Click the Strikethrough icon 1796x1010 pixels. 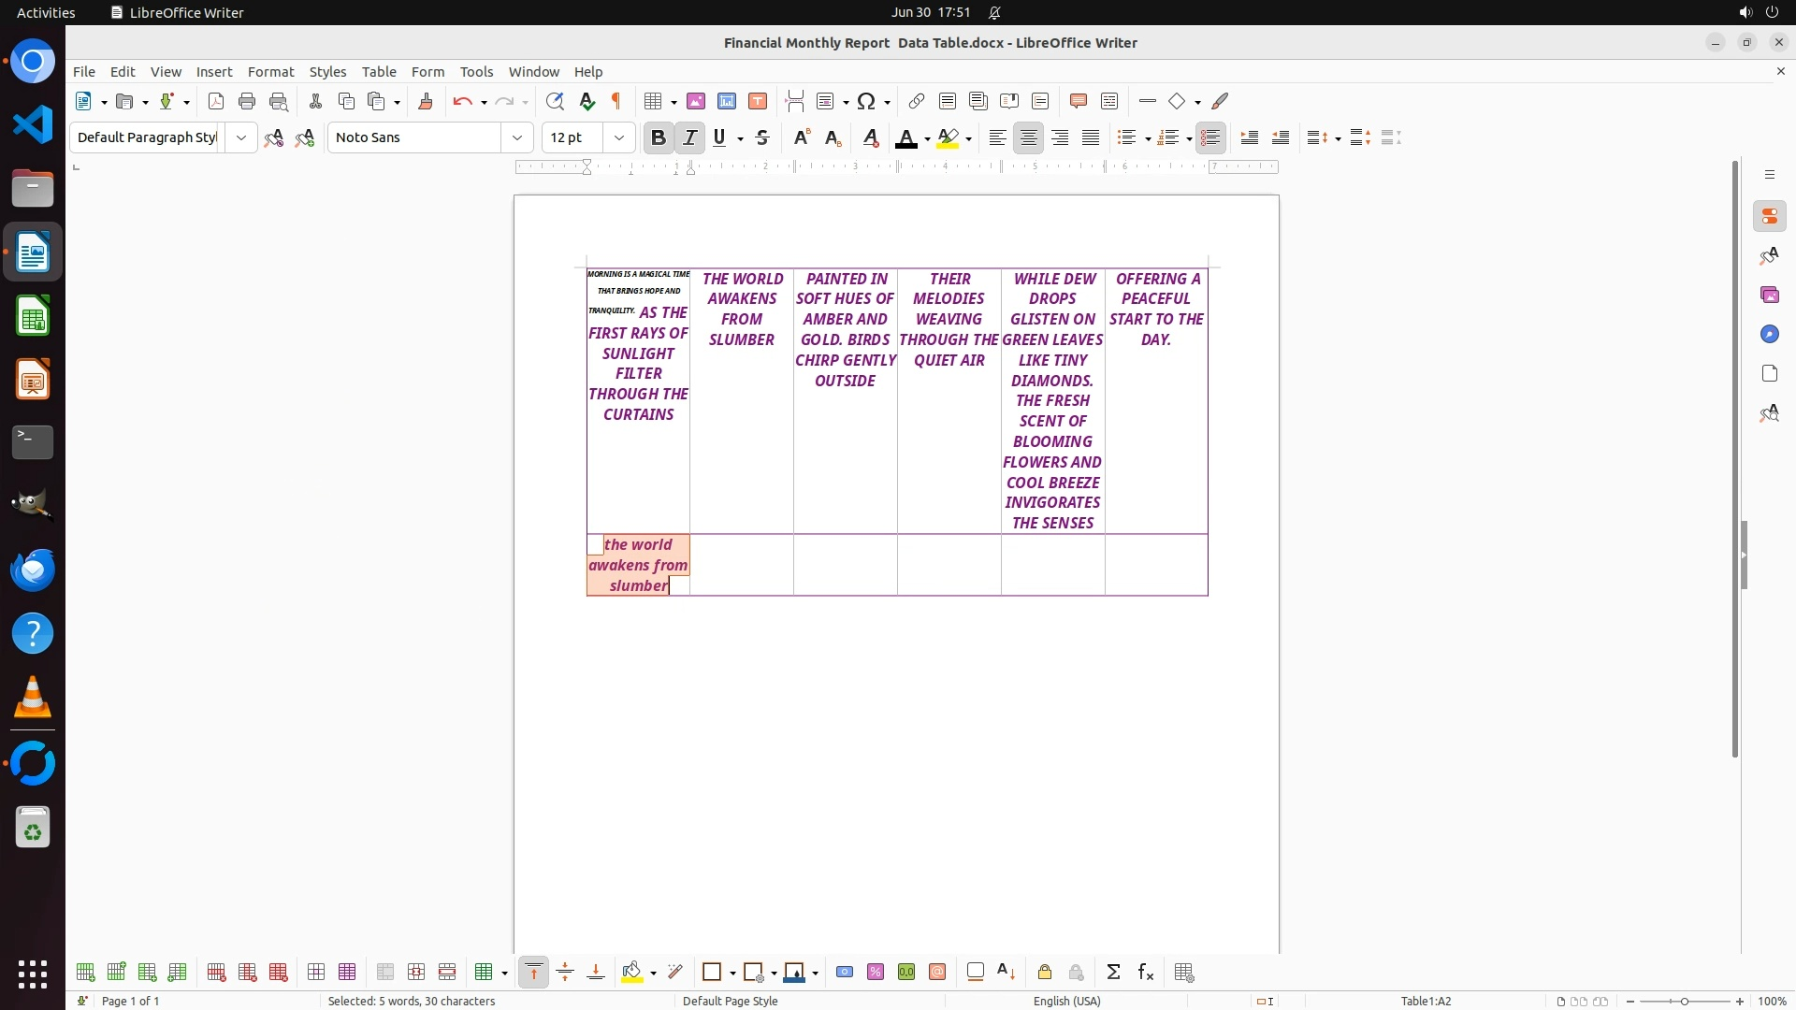[762, 137]
